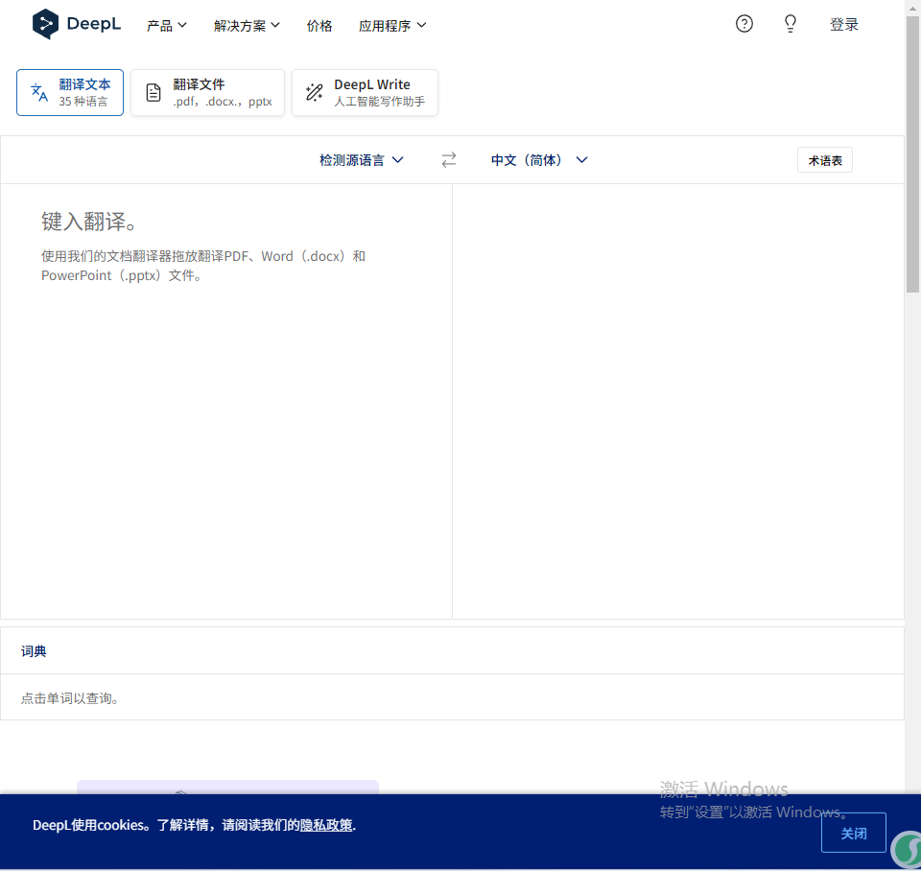Click the page vertical scrollbar
This screenshot has height=871, width=921.
[912, 153]
